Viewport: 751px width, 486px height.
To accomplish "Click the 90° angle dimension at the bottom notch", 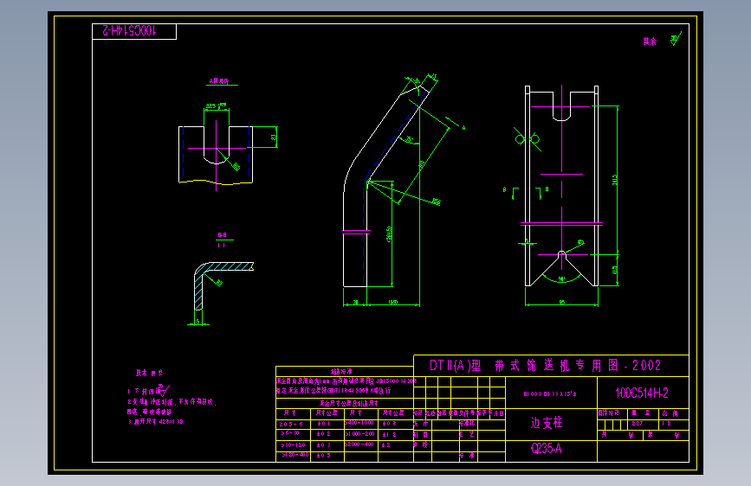I will (562, 278).
